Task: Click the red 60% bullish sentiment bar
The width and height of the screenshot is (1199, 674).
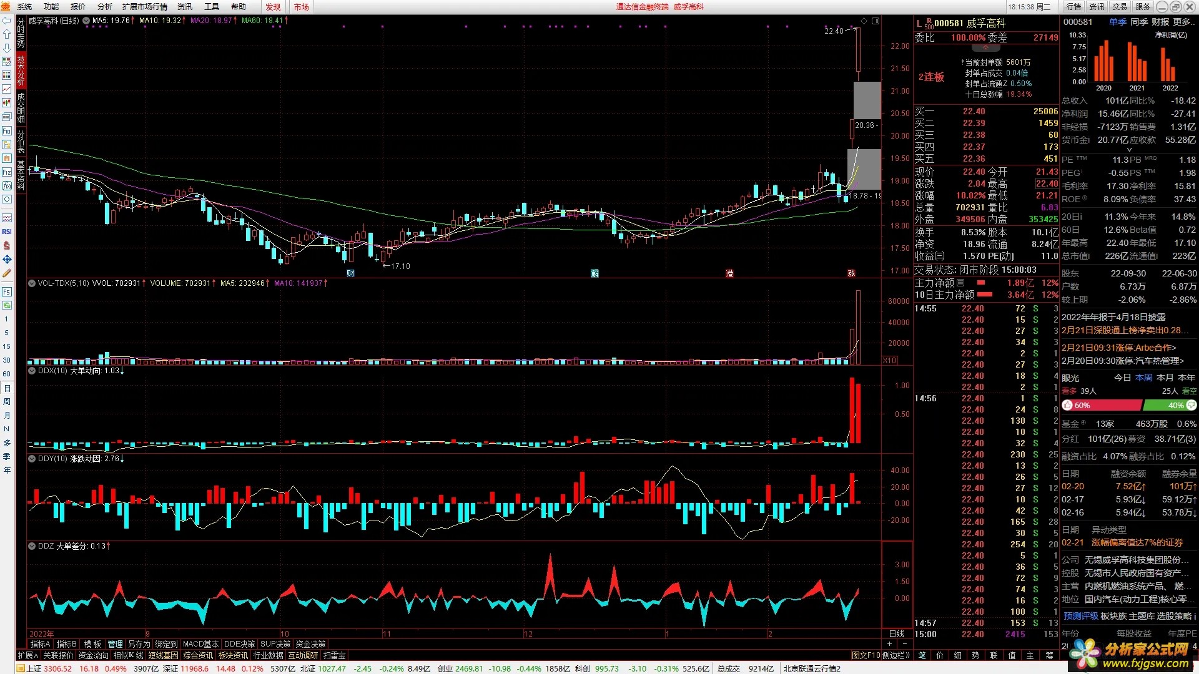Action: click(1102, 406)
